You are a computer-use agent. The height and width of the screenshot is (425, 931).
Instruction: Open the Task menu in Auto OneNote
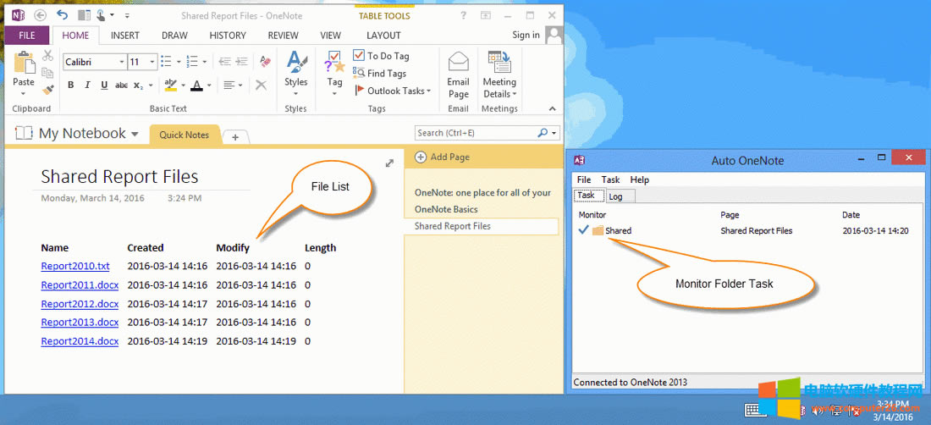pyautogui.click(x=610, y=179)
